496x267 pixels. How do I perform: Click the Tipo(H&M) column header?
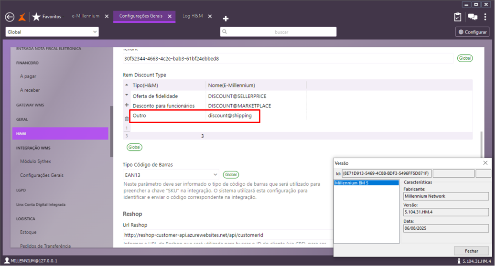145,85
